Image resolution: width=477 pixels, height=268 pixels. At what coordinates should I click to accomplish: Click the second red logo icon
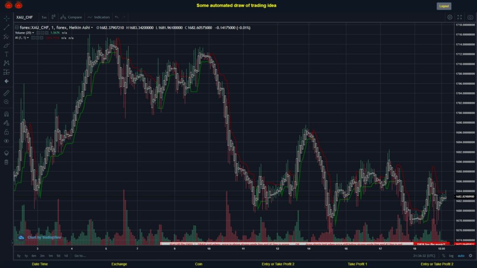(19, 5)
